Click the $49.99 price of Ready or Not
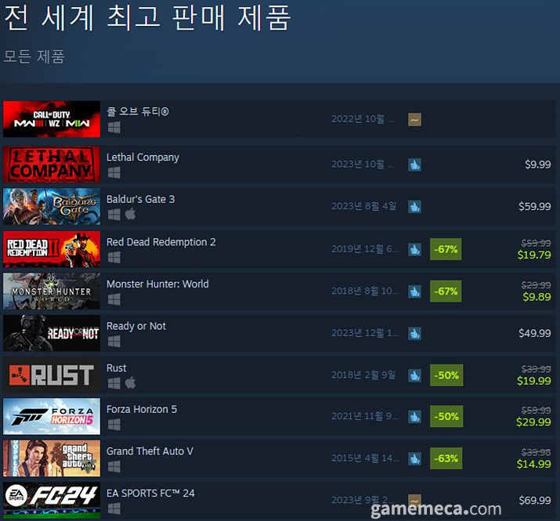This screenshot has width=560, height=521. (x=535, y=333)
